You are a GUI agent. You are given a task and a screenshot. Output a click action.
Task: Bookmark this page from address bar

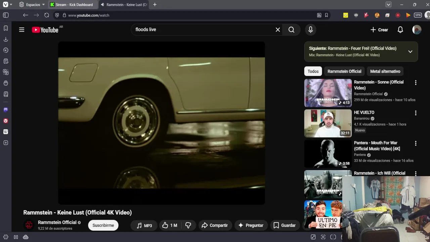(x=326, y=15)
